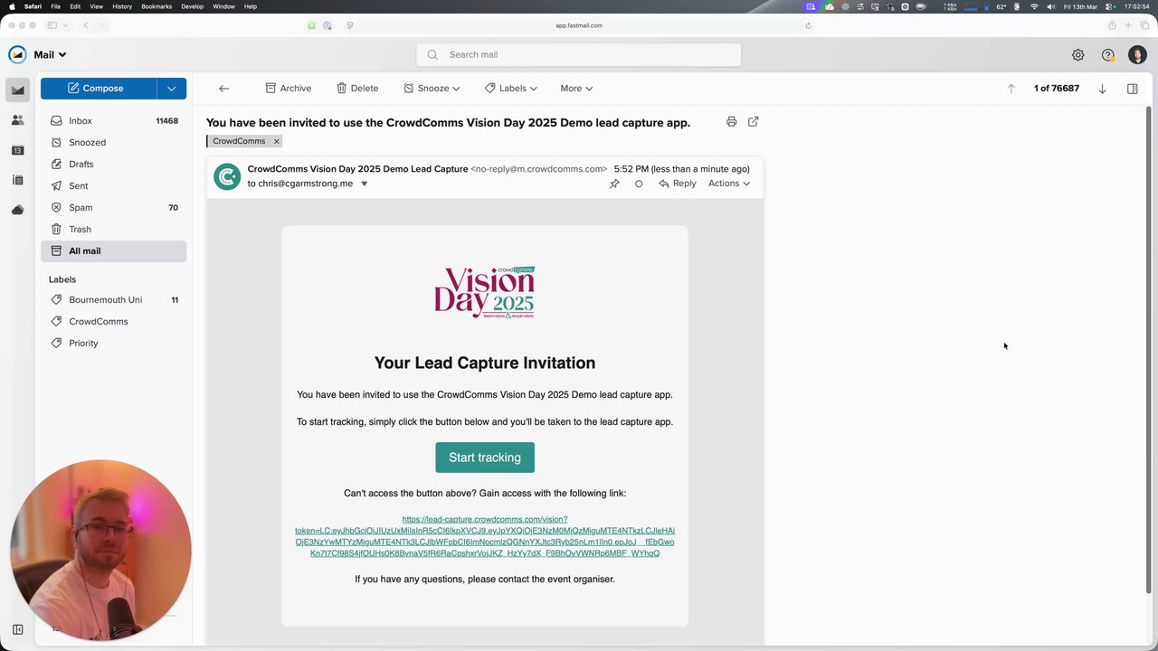
Task: Go back to the mailbox list
Action: [x=223, y=89]
